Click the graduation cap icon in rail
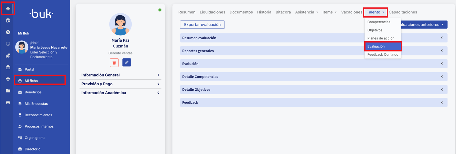The image size is (456, 154). click(8, 79)
